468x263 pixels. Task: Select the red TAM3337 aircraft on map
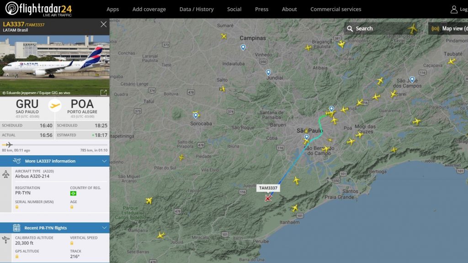[x=268, y=198]
